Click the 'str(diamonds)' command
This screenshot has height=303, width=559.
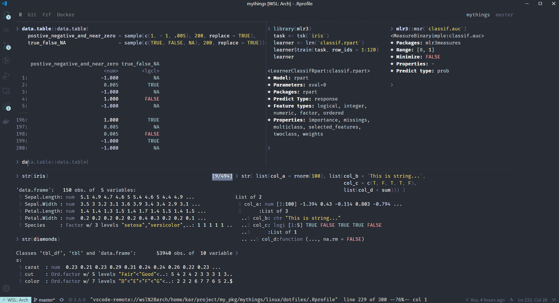[41, 239]
